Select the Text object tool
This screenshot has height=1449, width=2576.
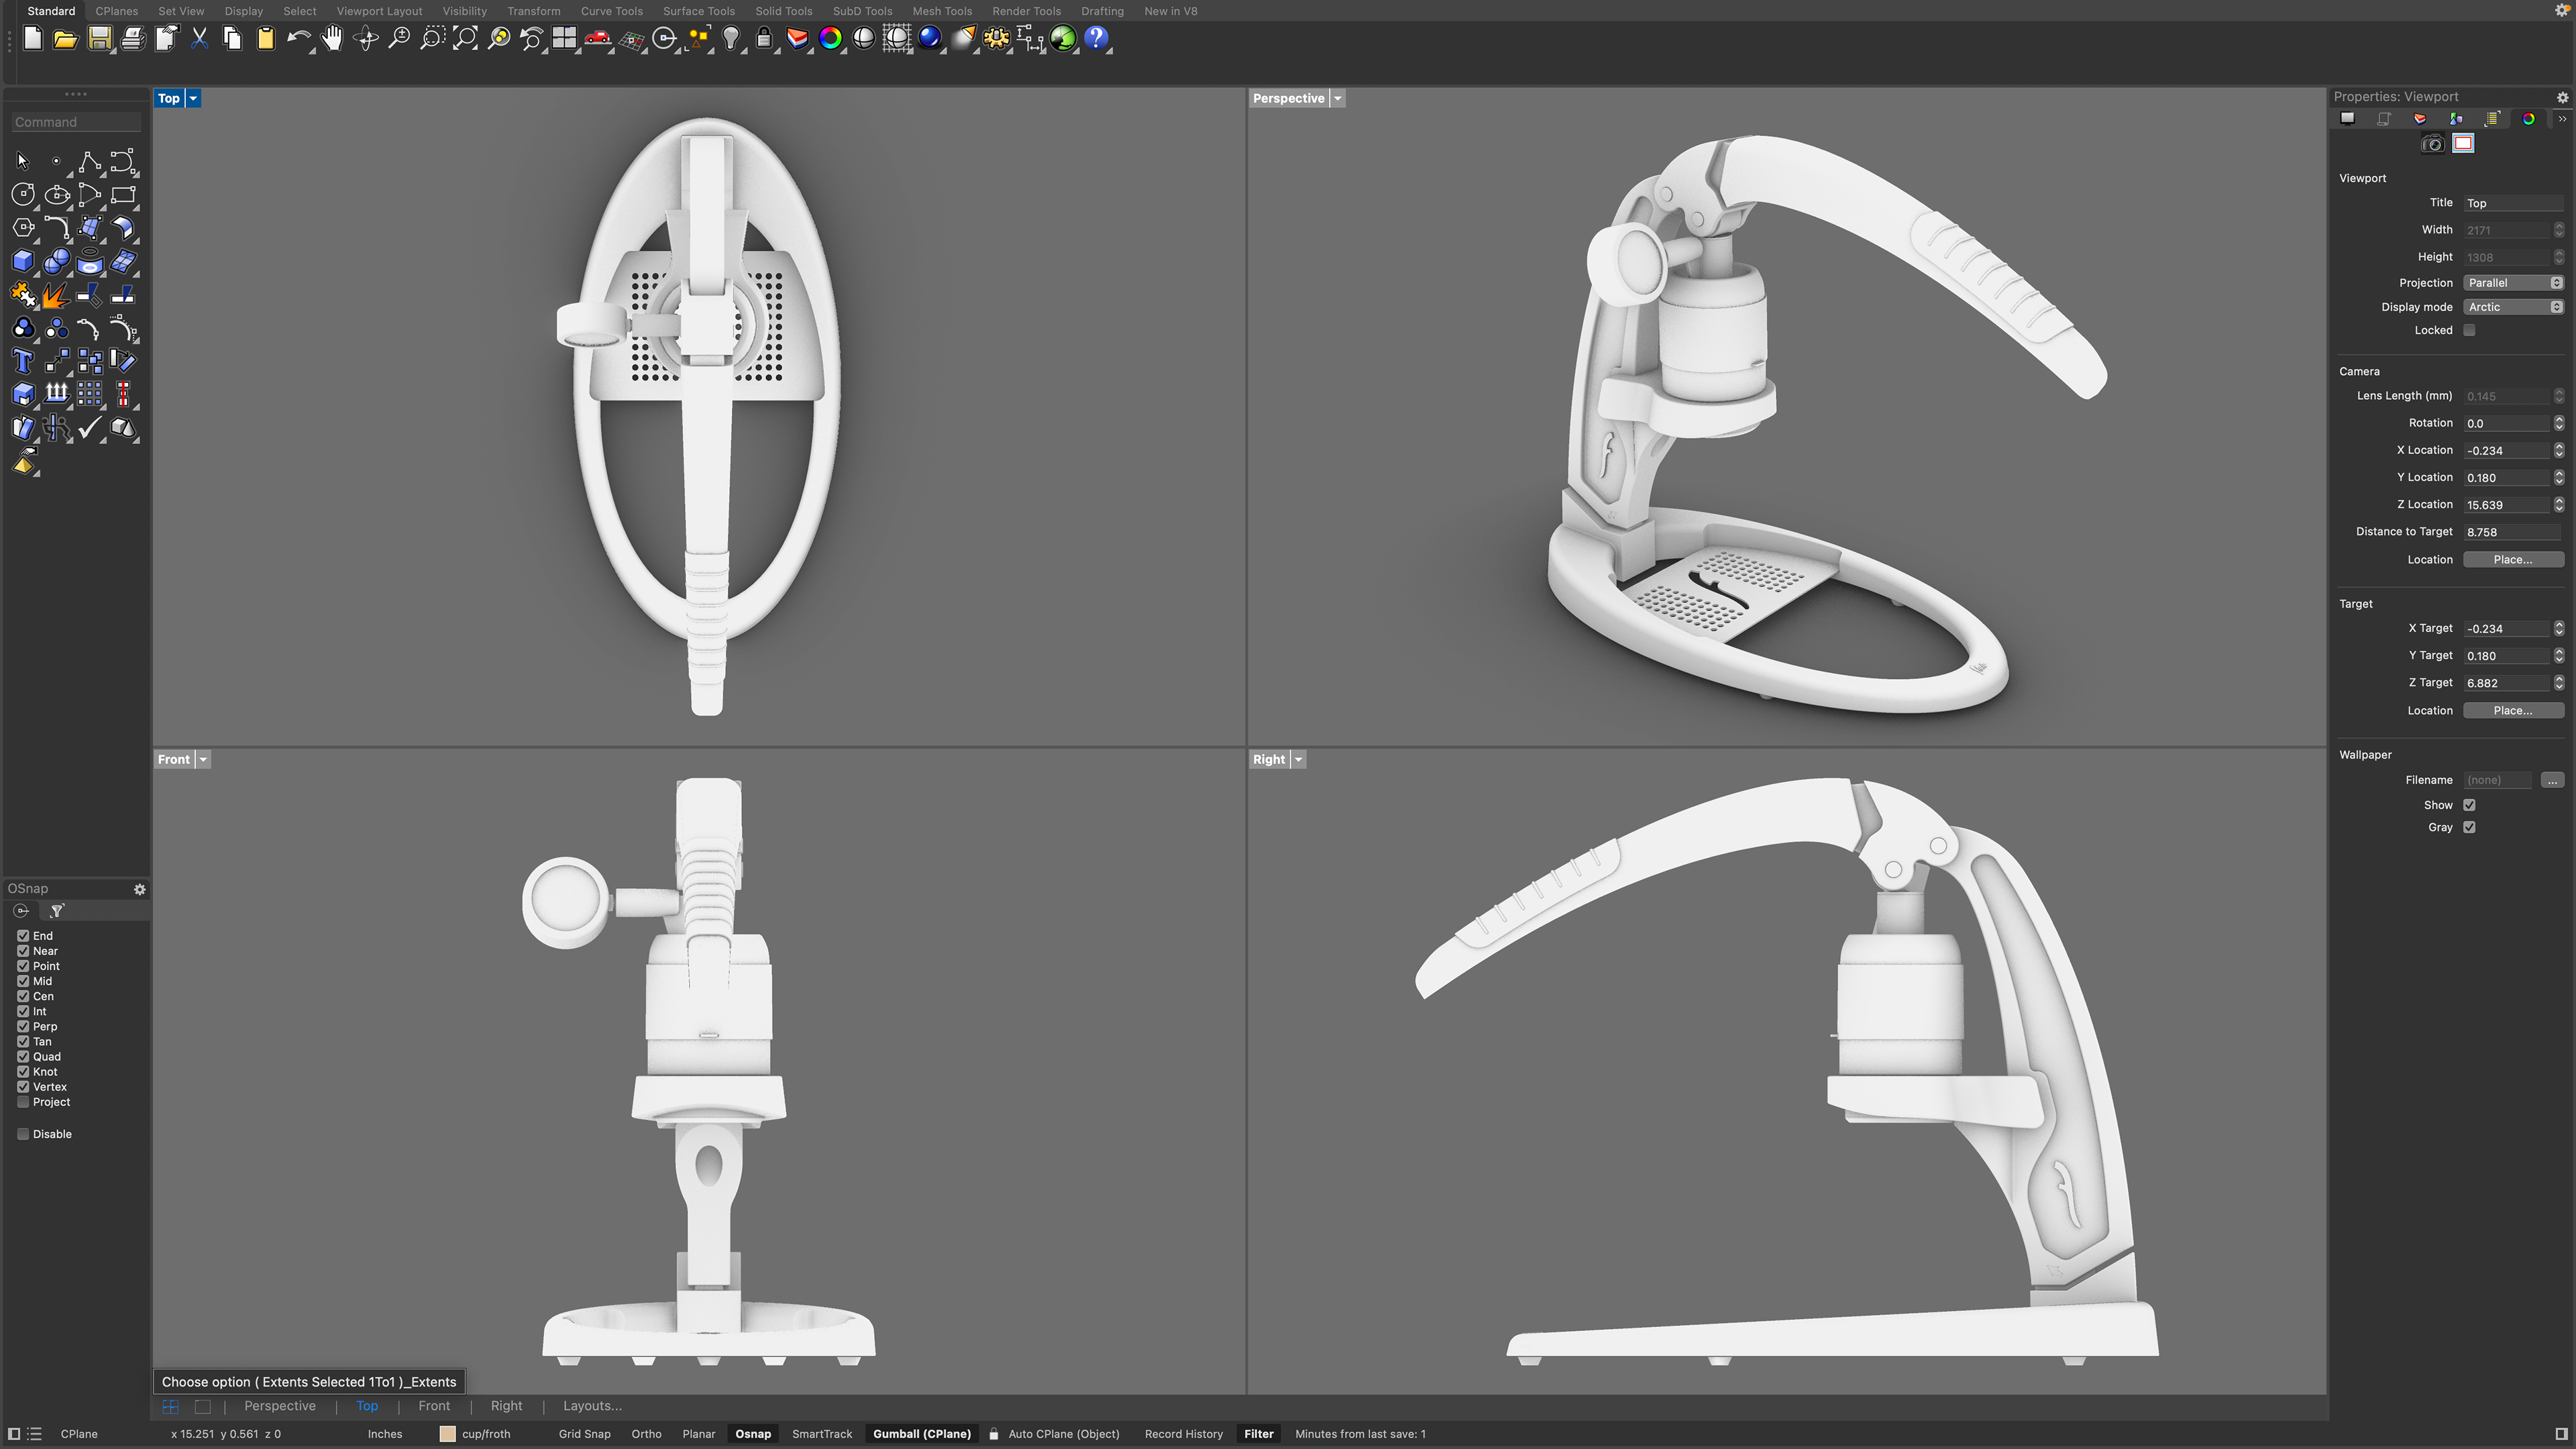pyautogui.click(x=23, y=361)
